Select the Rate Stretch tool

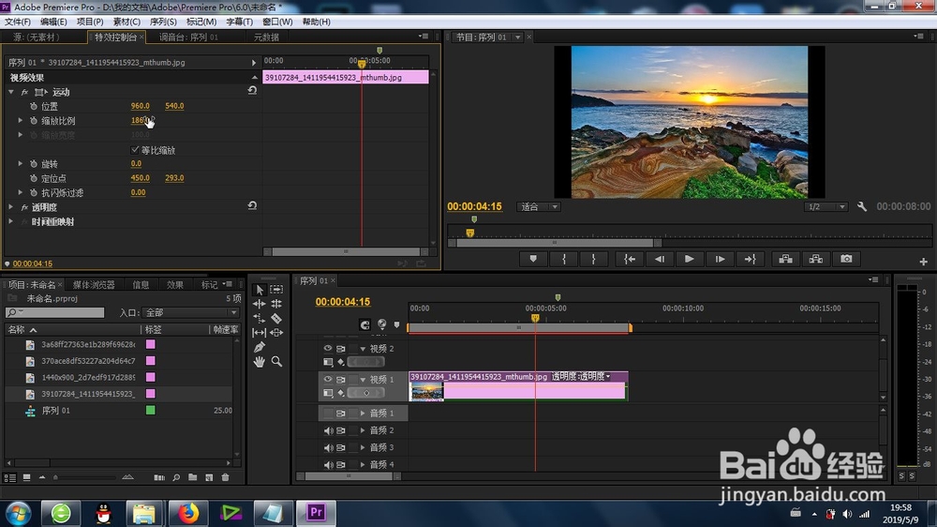pos(260,318)
